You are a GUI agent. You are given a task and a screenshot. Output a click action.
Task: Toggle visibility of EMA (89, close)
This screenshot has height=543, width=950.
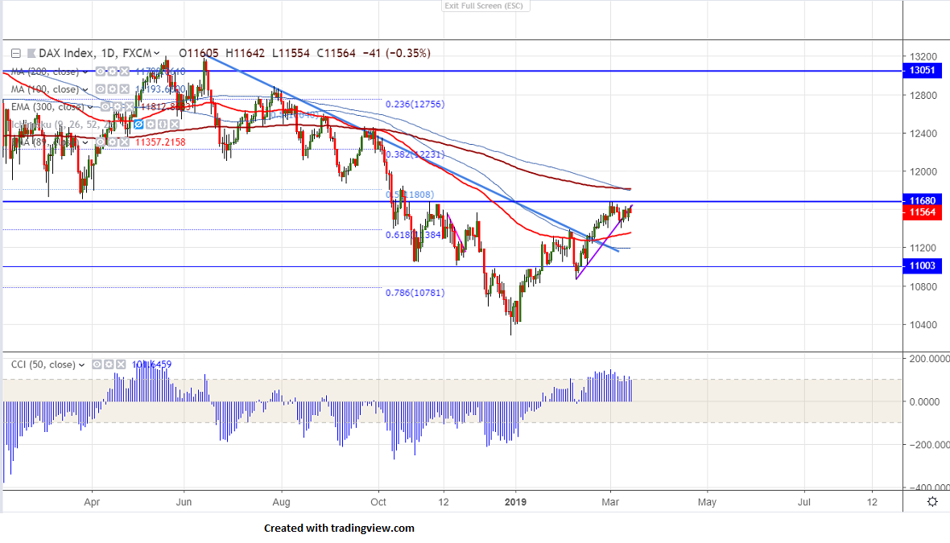(101, 142)
